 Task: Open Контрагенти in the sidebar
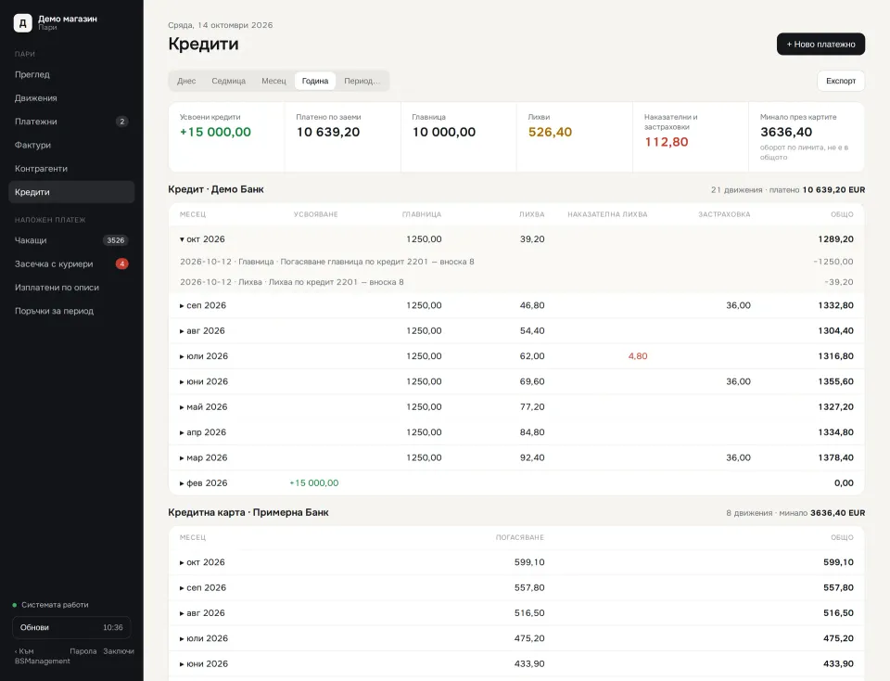click(x=71, y=169)
